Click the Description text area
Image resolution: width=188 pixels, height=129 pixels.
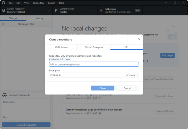pos(26,109)
